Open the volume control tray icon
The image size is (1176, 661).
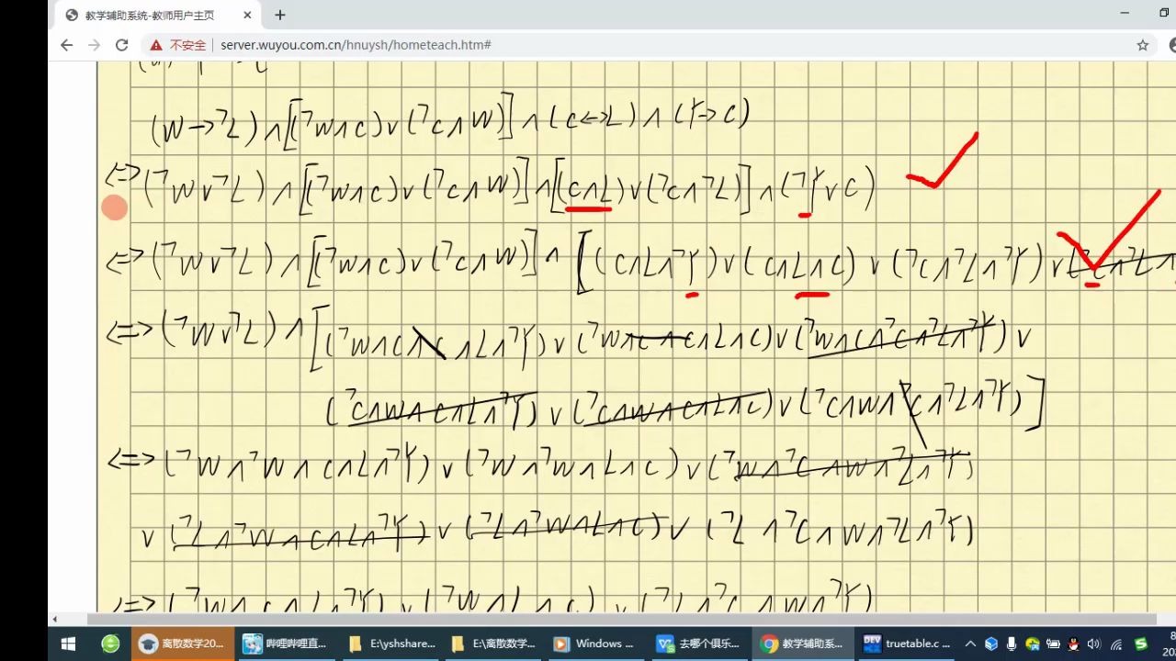pyautogui.click(x=1093, y=644)
